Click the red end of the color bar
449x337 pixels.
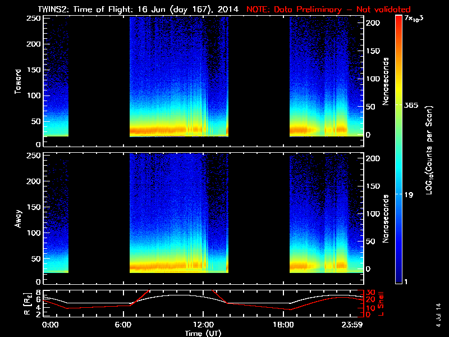pos(399,22)
